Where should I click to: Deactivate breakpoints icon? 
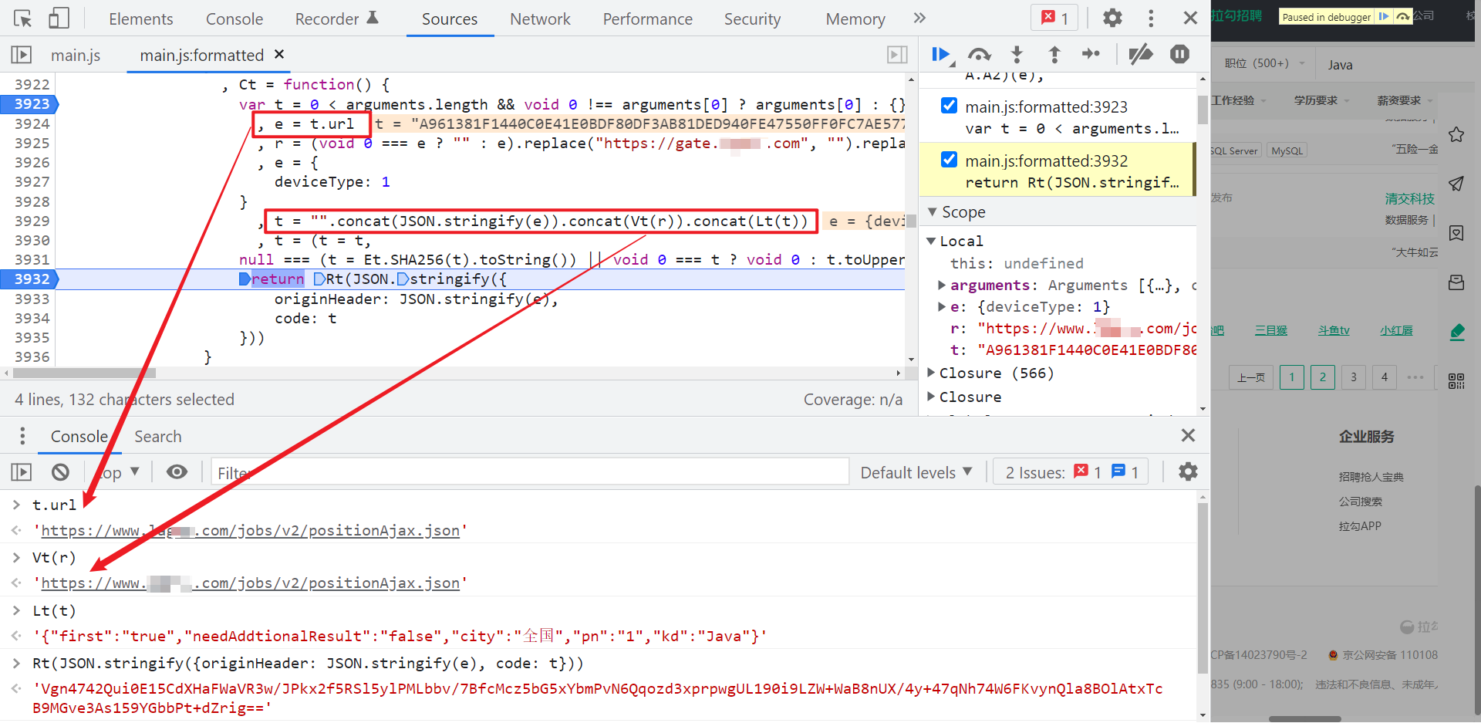tap(1140, 54)
